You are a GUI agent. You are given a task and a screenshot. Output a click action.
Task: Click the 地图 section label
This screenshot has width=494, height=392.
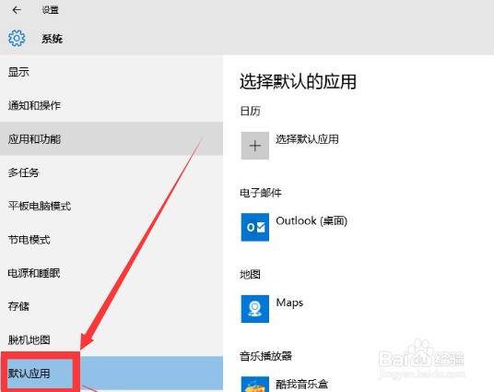click(250, 274)
